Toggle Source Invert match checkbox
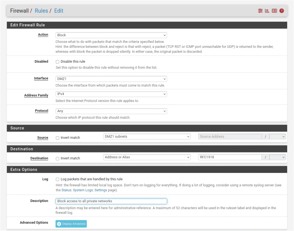The width and height of the screenshot is (294, 231). 58,138
